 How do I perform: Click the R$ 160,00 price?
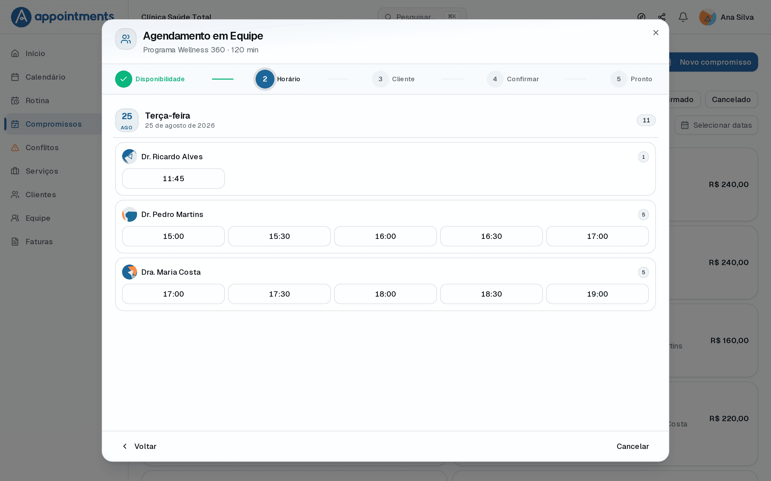(x=729, y=340)
